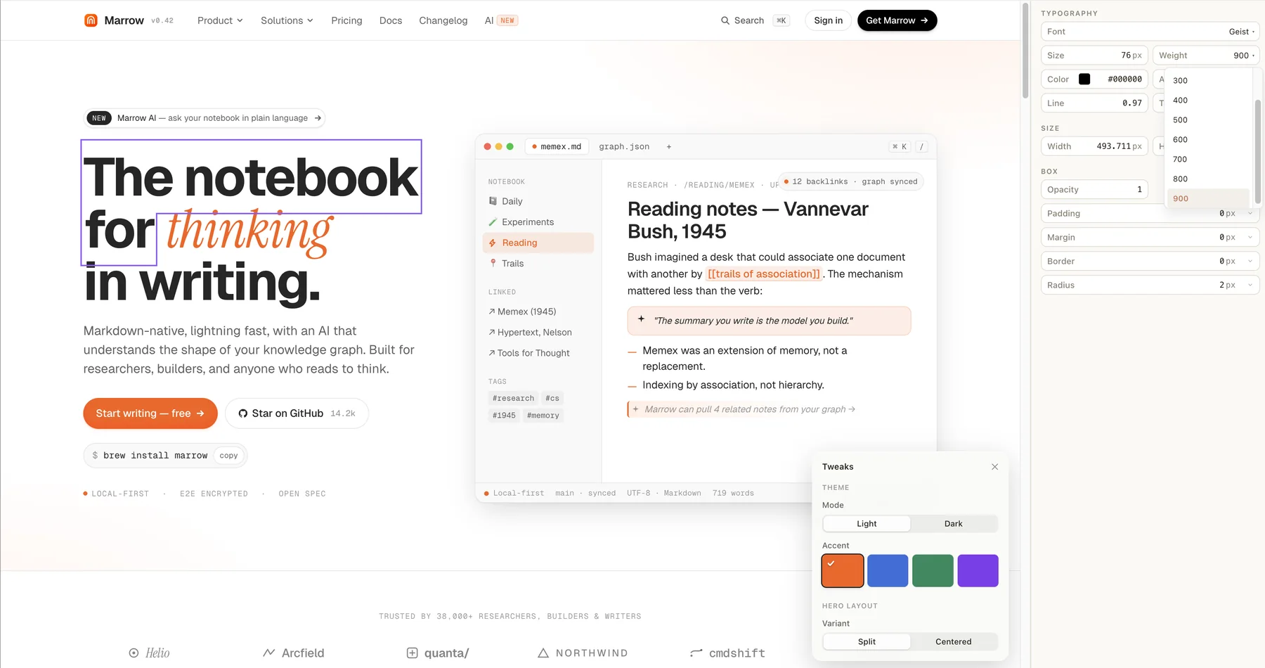Expand the Product nav dropdown
This screenshot has width=1265, height=668.
click(x=220, y=20)
